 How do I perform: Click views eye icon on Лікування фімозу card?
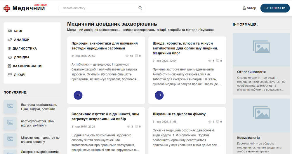click(210, 122)
